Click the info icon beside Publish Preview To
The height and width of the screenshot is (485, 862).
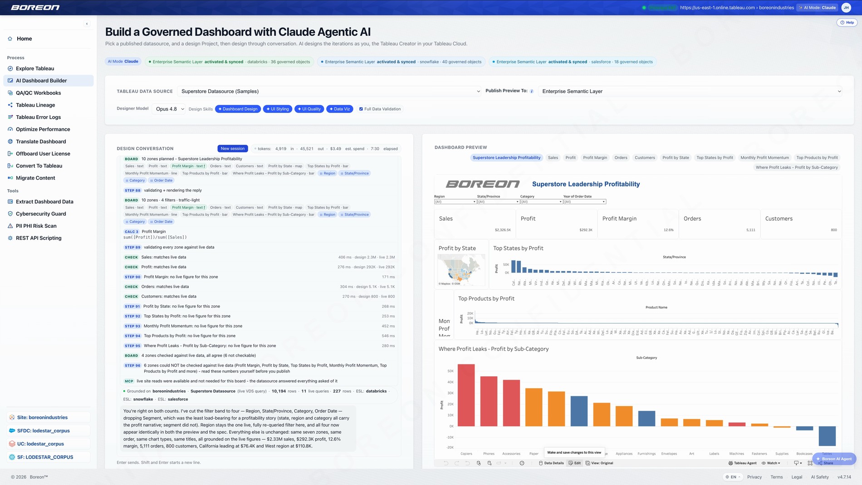pyautogui.click(x=532, y=91)
